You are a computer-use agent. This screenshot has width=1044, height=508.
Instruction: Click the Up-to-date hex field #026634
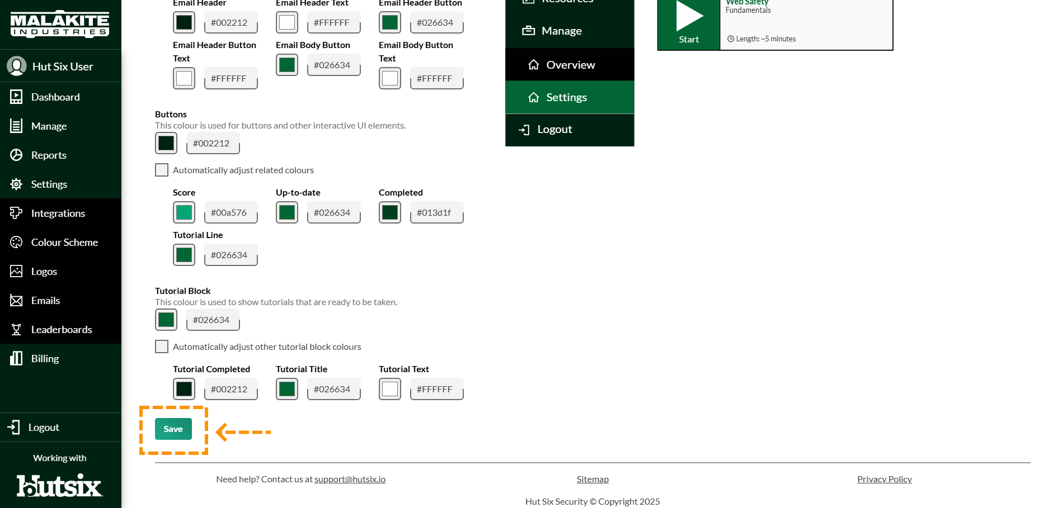coord(334,212)
